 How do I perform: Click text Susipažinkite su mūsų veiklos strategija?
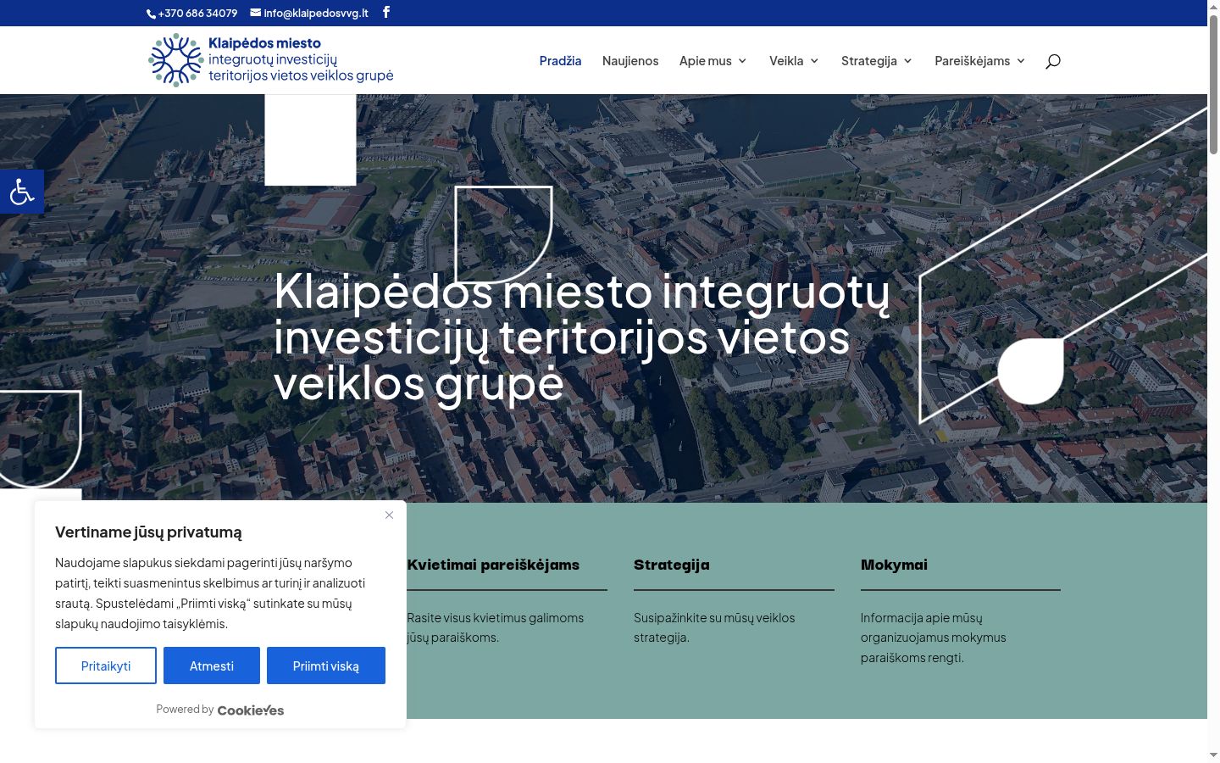(x=714, y=627)
